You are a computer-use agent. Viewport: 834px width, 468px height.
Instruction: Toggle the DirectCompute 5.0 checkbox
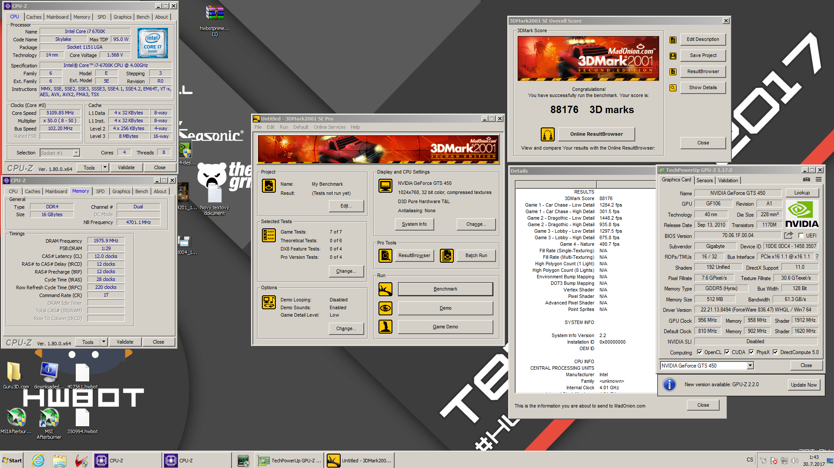pos(775,352)
